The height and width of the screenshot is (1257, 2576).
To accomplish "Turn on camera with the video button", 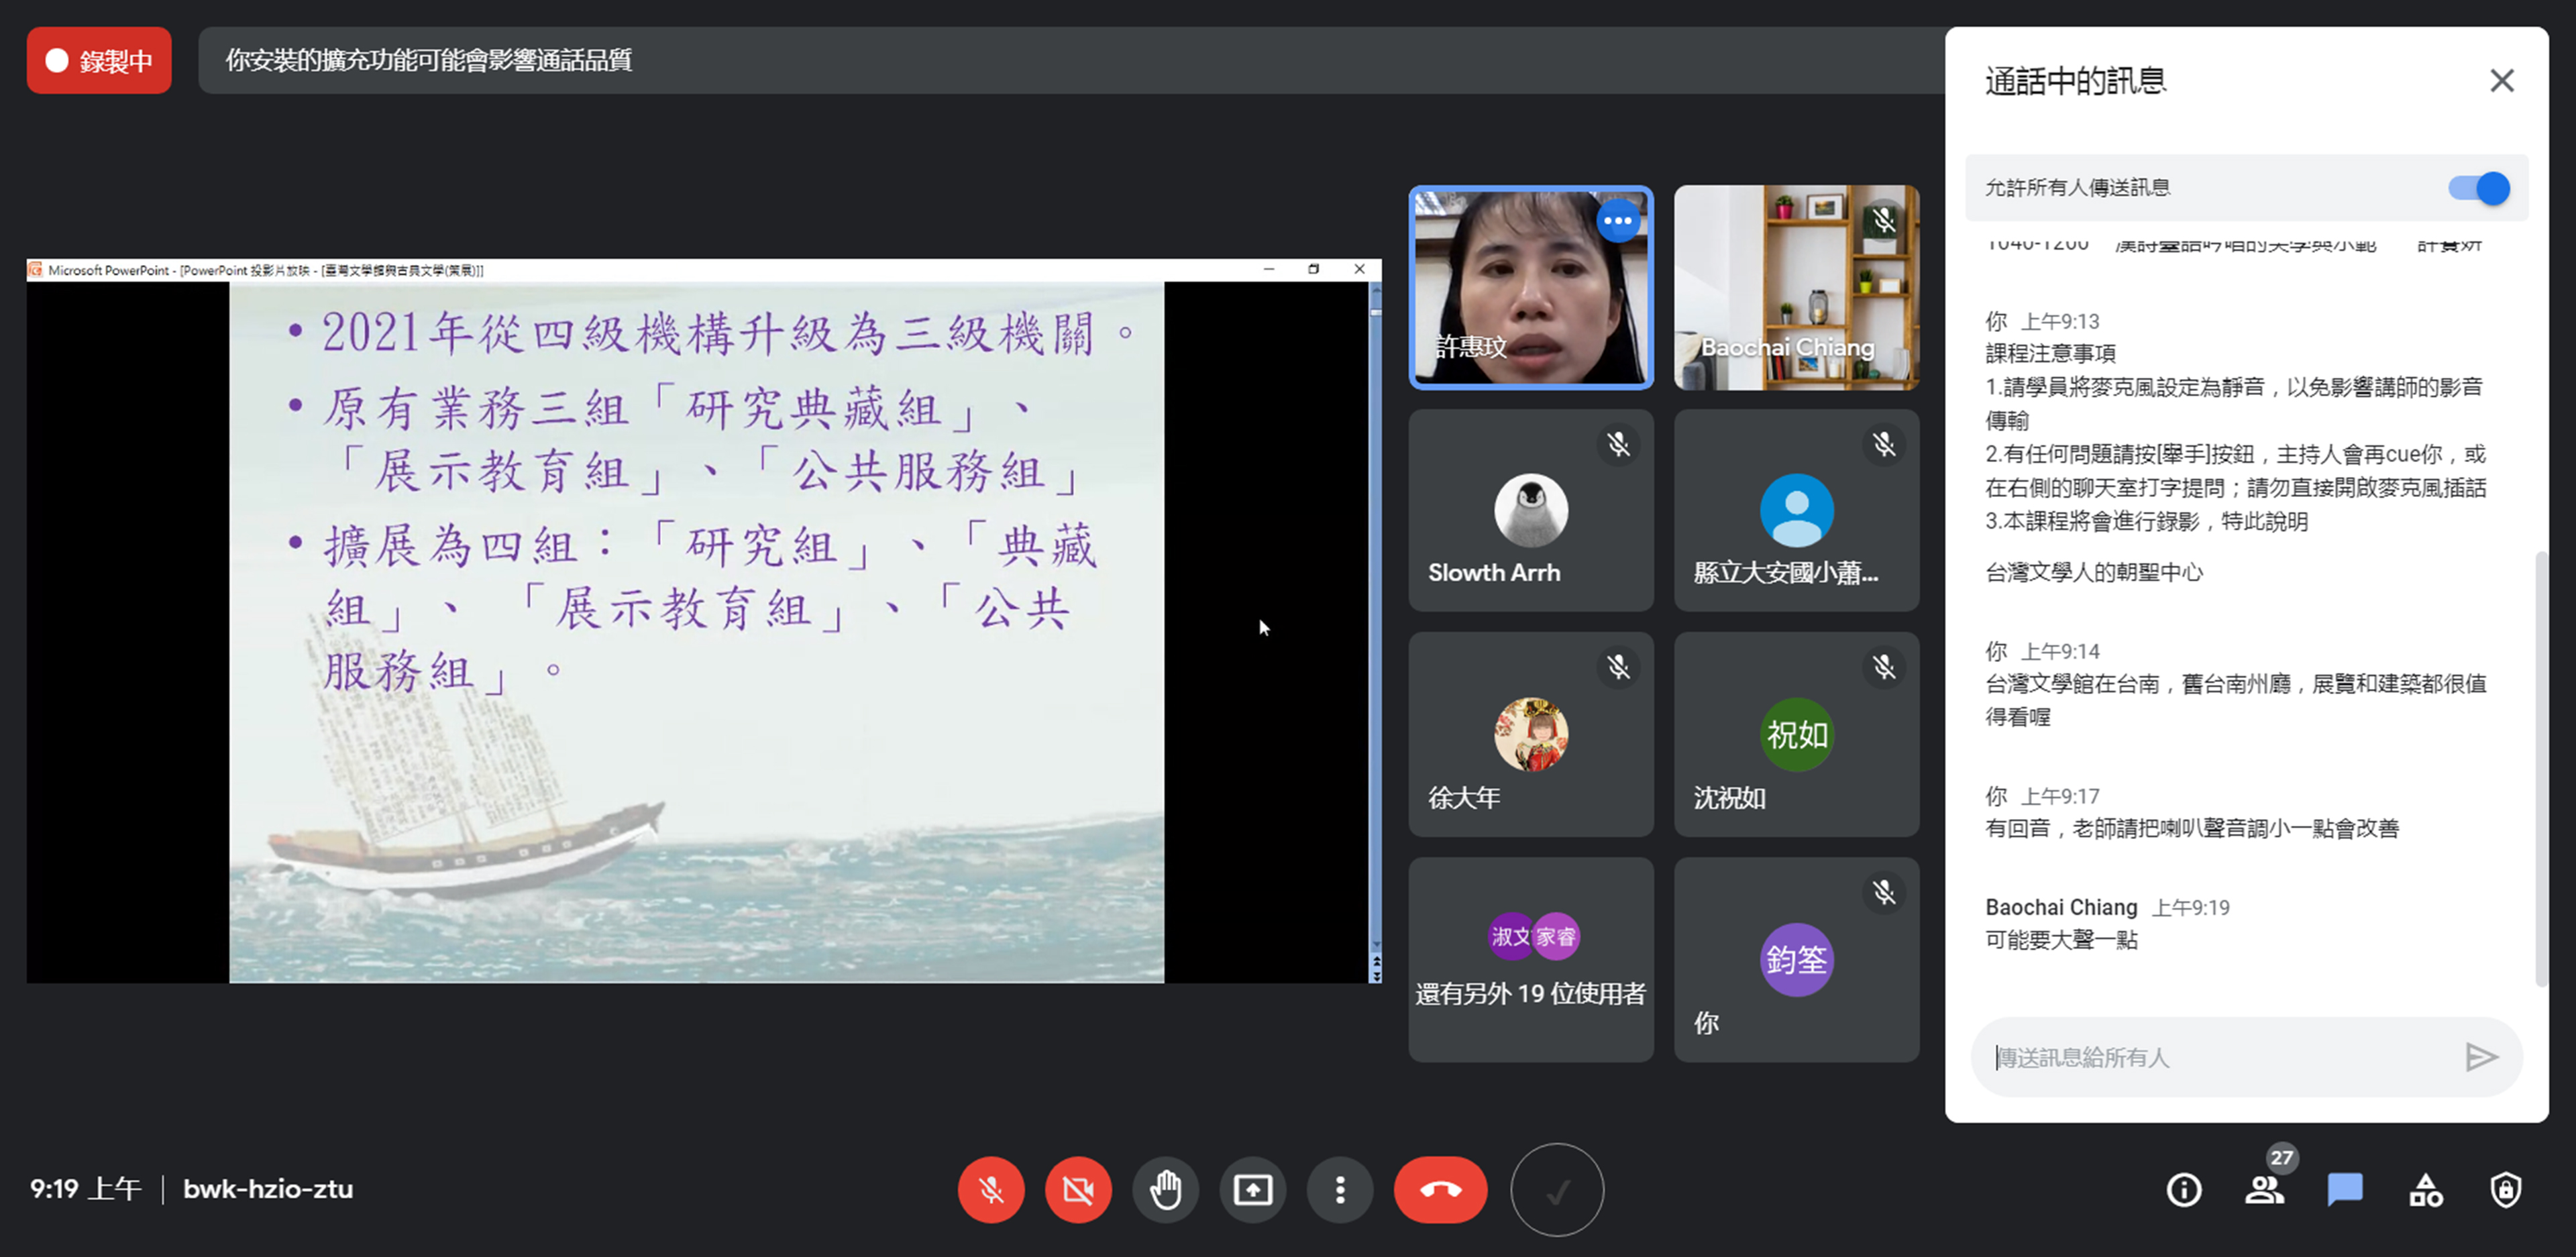I will pos(1078,1190).
